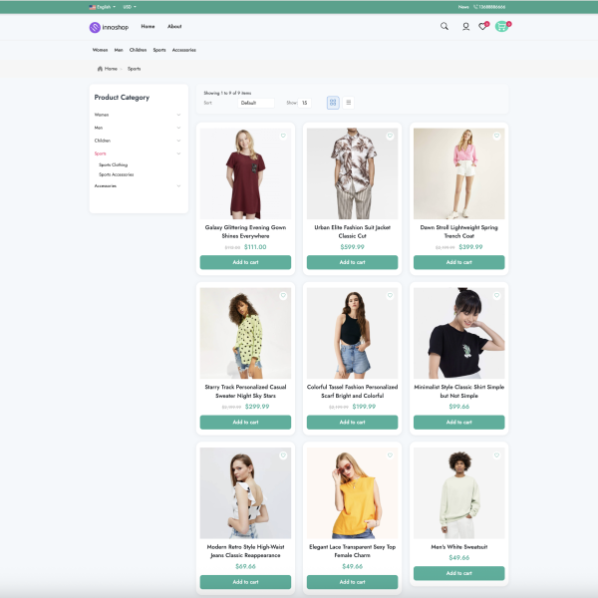Open the wishlist heart icon in header

[483, 27]
